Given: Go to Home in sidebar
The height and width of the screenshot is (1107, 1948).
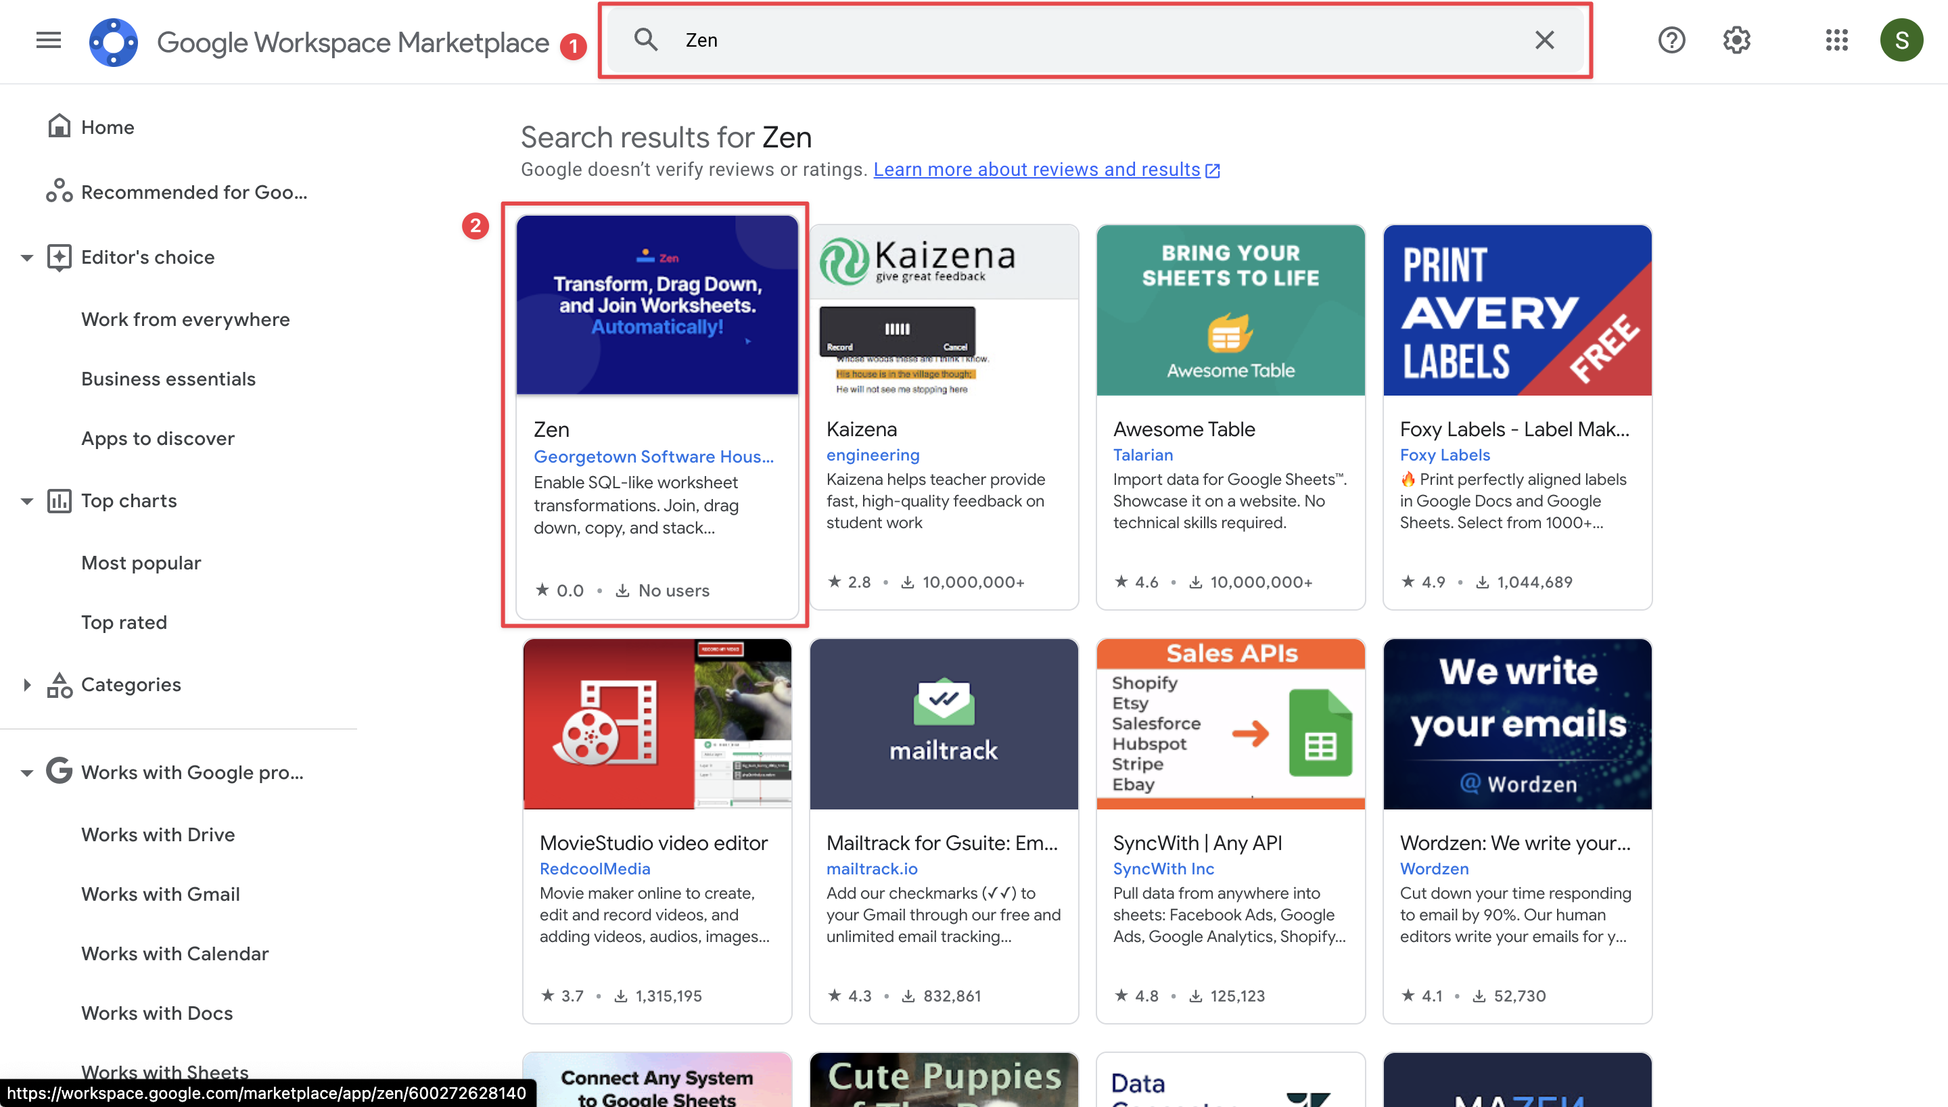Looking at the screenshot, I should (x=108, y=127).
